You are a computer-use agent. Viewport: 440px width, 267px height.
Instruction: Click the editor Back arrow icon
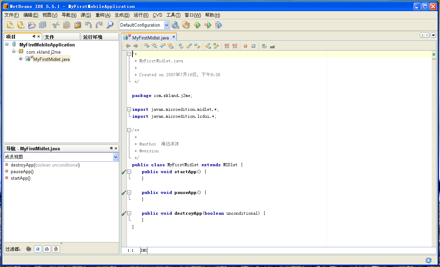[128, 46]
